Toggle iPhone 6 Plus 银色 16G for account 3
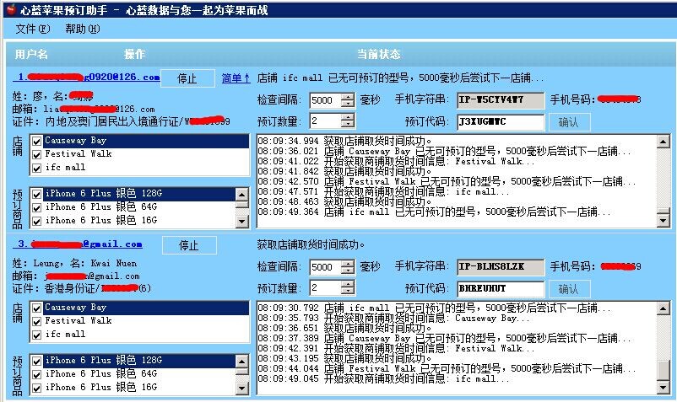This screenshot has height=402, width=677. pyautogui.click(x=36, y=388)
